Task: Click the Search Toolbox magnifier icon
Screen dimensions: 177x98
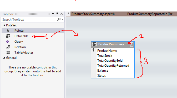Action: point(59,20)
